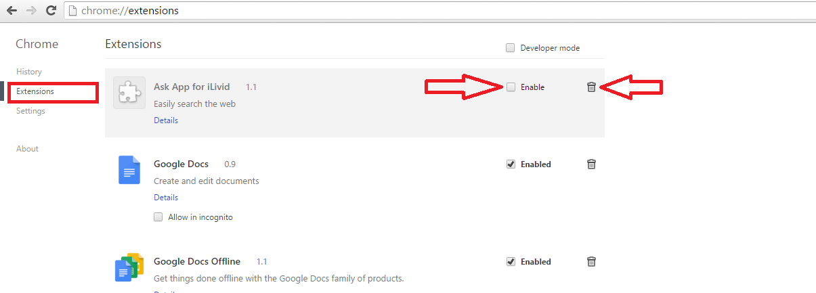This screenshot has width=816, height=293.
Task: Enable the Ask App for iLivid checkbox
Action: coord(511,87)
